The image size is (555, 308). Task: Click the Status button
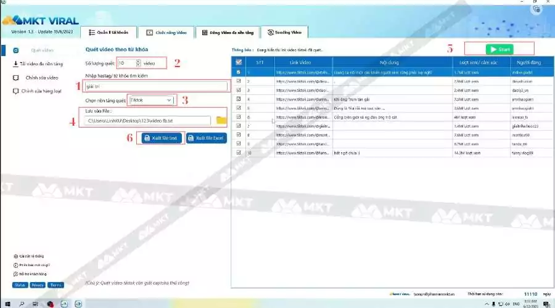(x=20, y=285)
